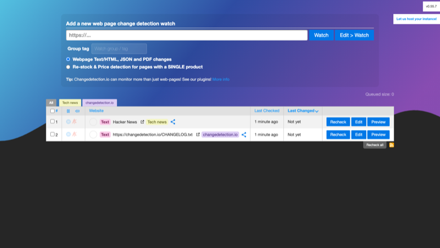Tick the checkbox for watch row 1
Viewport: 440px width, 248px height.
point(52,121)
